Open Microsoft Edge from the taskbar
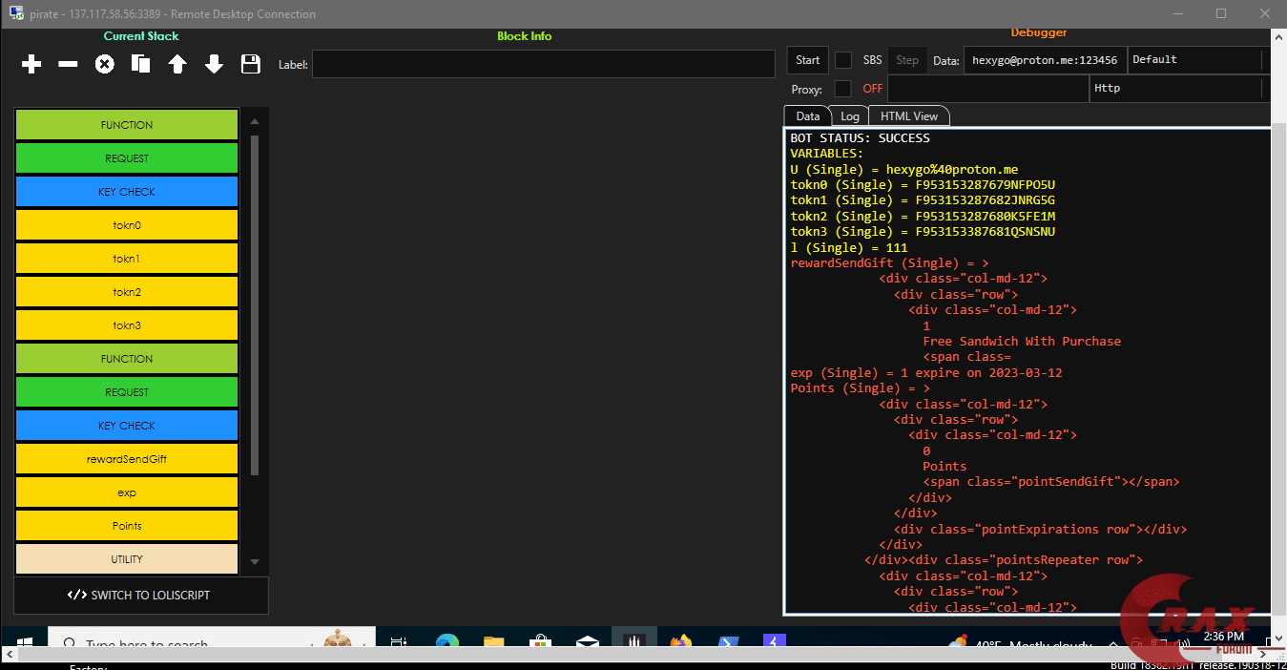This screenshot has width=1287, height=670. [x=447, y=643]
